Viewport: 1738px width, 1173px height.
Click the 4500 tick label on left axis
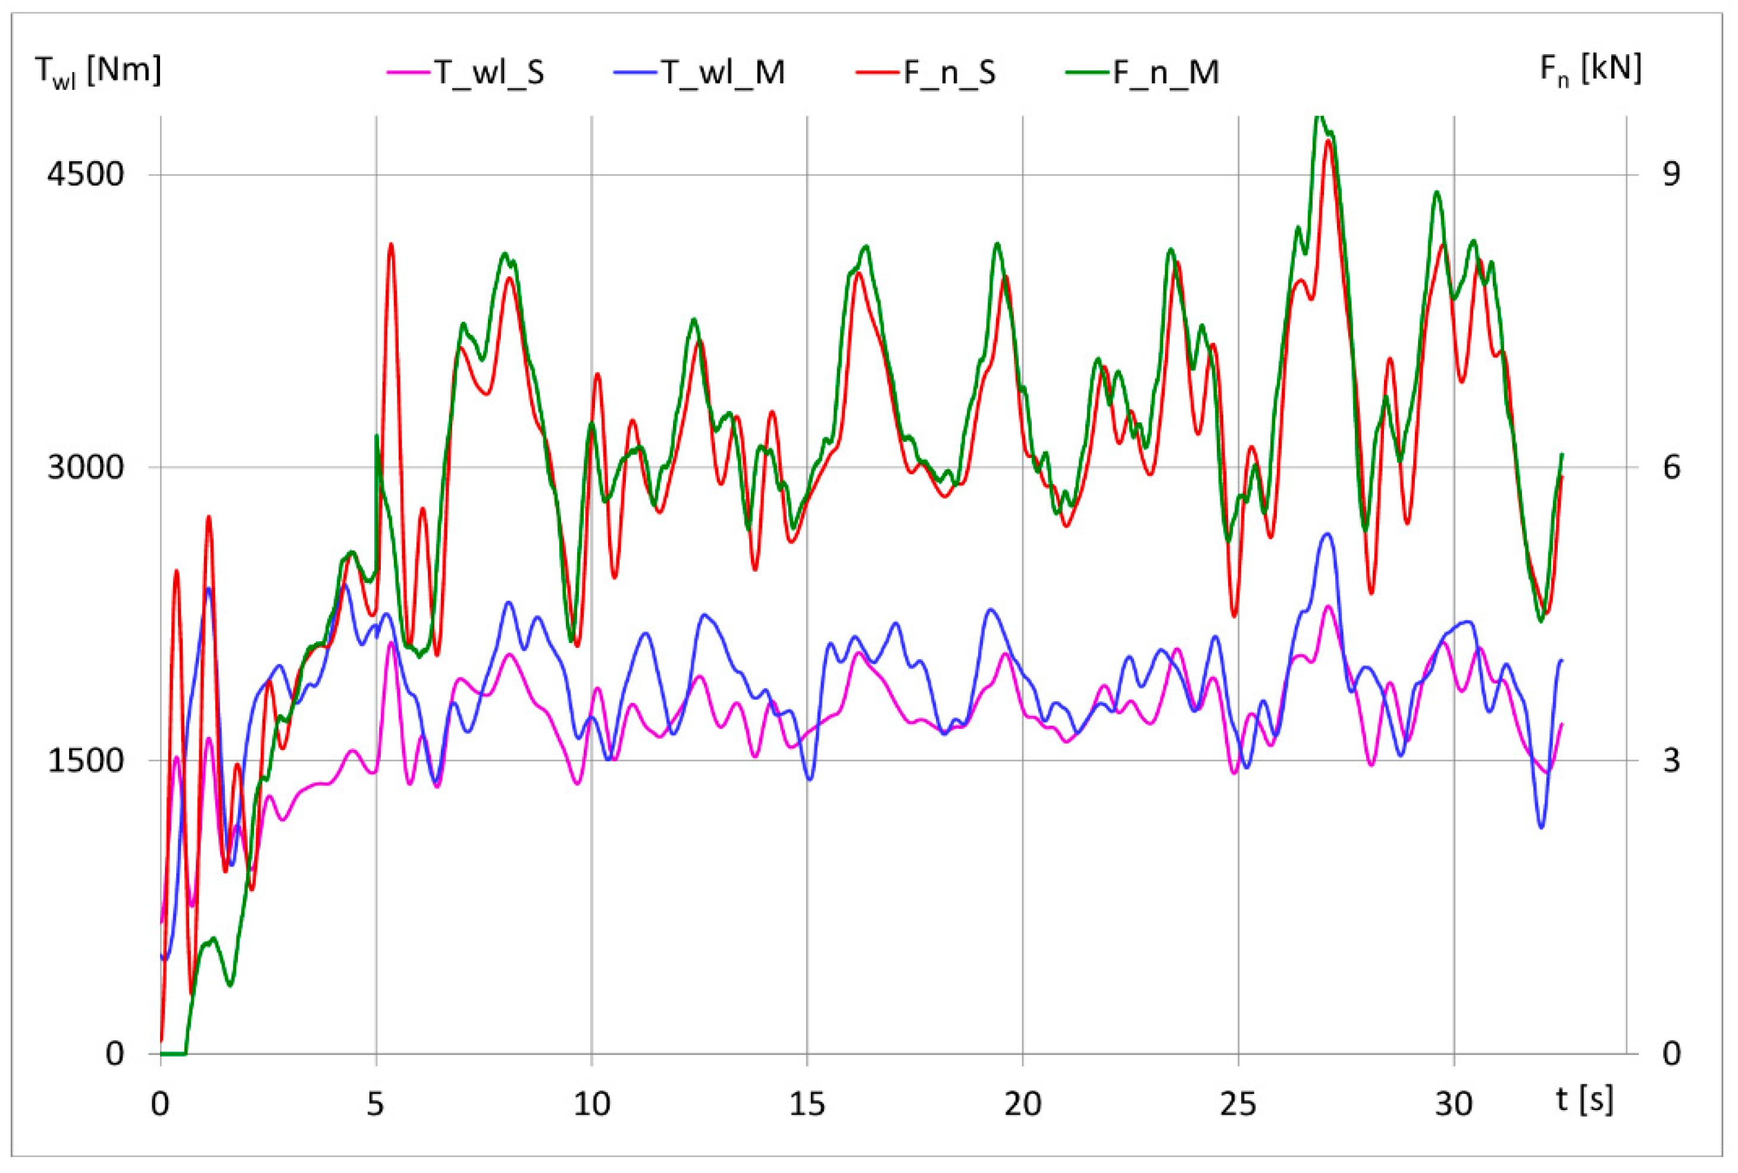(x=84, y=174)
